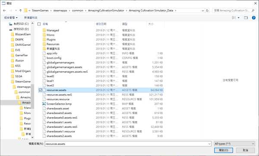
Task: Open the help question mark icon
Action: [254, 18]
